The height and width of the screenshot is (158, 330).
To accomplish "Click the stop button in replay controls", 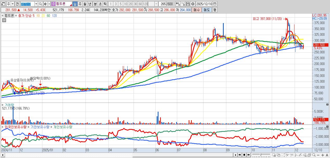I will (x=244, y=155).
